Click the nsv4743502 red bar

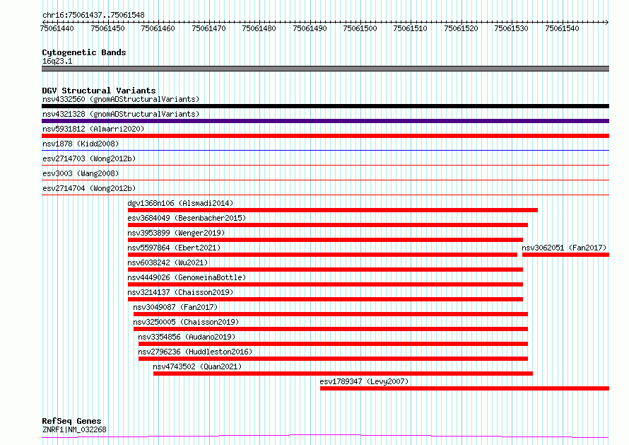(343, 374)
